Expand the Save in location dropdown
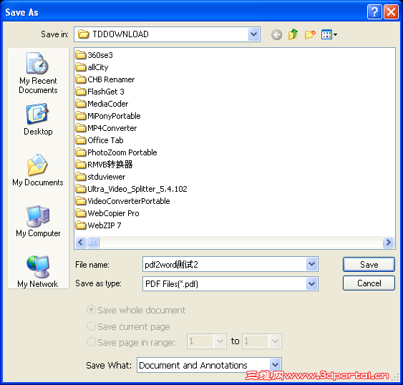 [253, 34]
